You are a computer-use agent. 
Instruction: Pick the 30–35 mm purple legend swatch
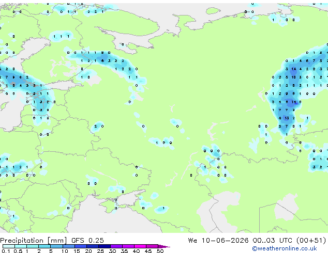[116, 246]
